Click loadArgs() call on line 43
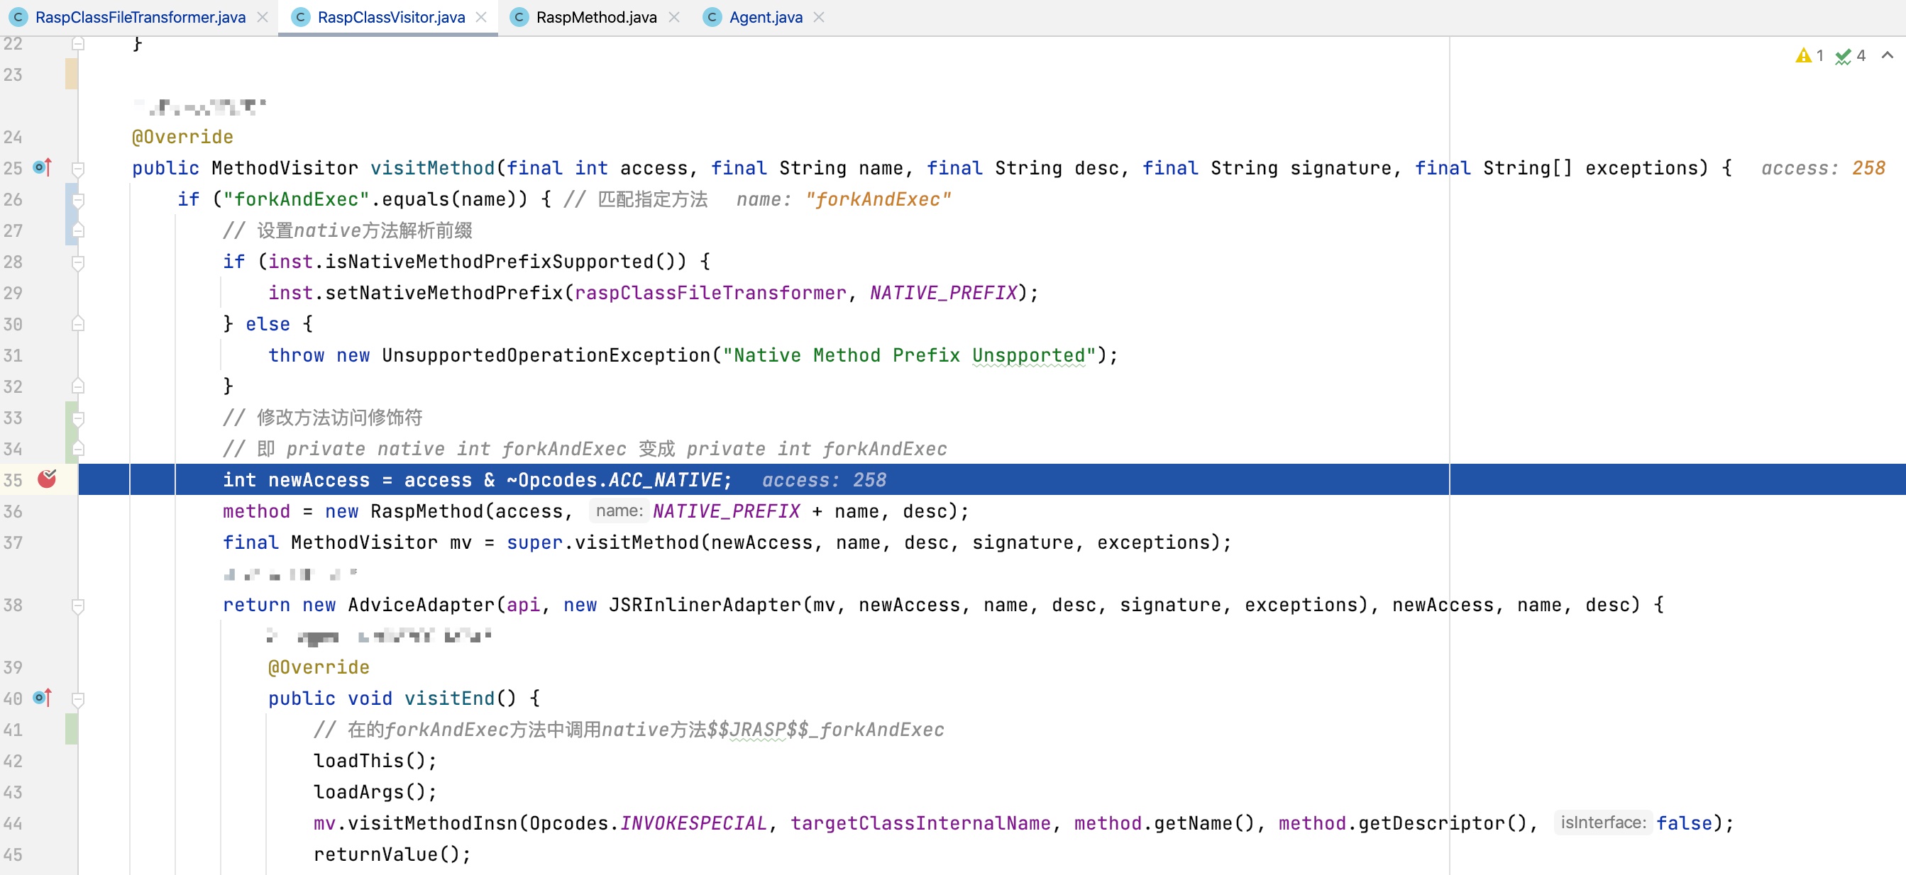1906x875 pixels. [375, 792]
